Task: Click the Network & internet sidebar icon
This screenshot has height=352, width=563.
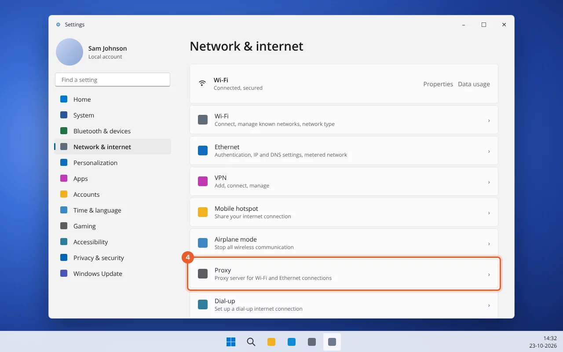Action: 64,147
